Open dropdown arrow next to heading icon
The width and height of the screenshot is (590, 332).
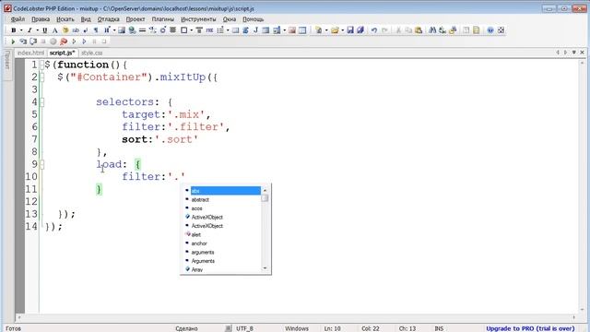pos(114,30)
